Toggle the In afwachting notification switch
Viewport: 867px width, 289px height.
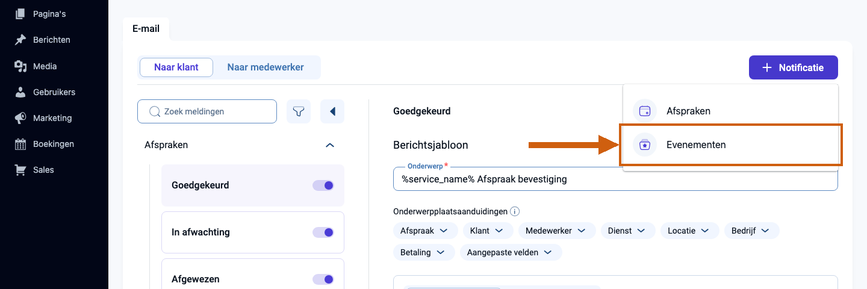click(323, 232)
